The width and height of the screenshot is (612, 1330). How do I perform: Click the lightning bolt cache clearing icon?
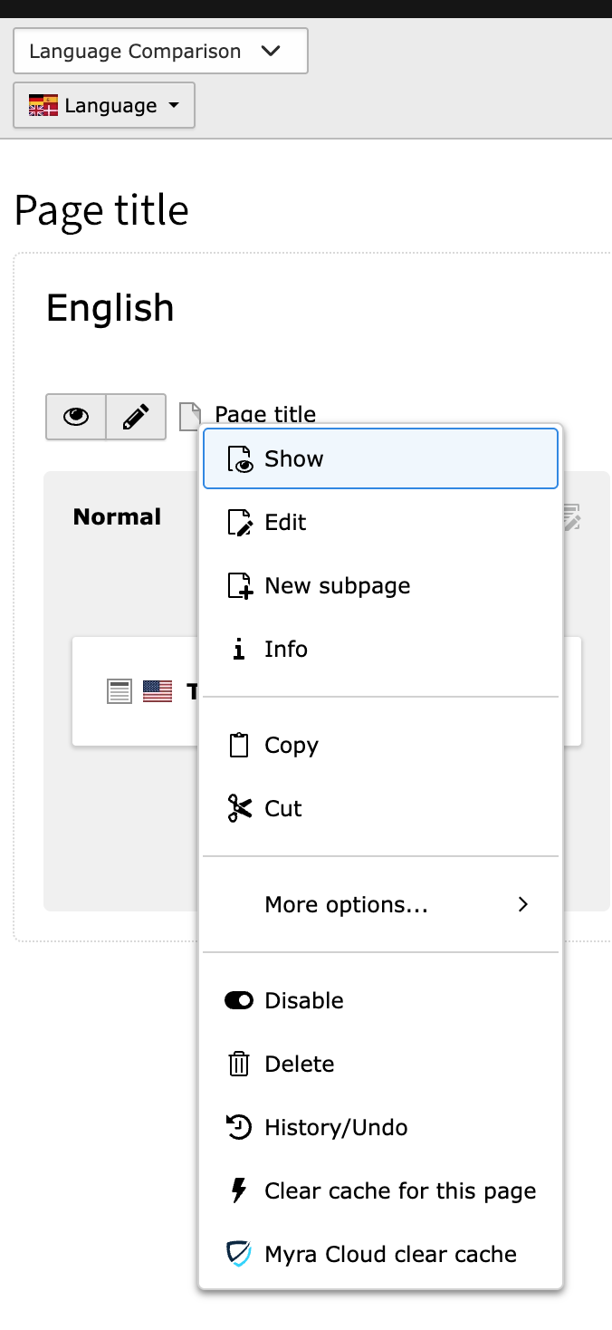click(x=238, y=1190)
